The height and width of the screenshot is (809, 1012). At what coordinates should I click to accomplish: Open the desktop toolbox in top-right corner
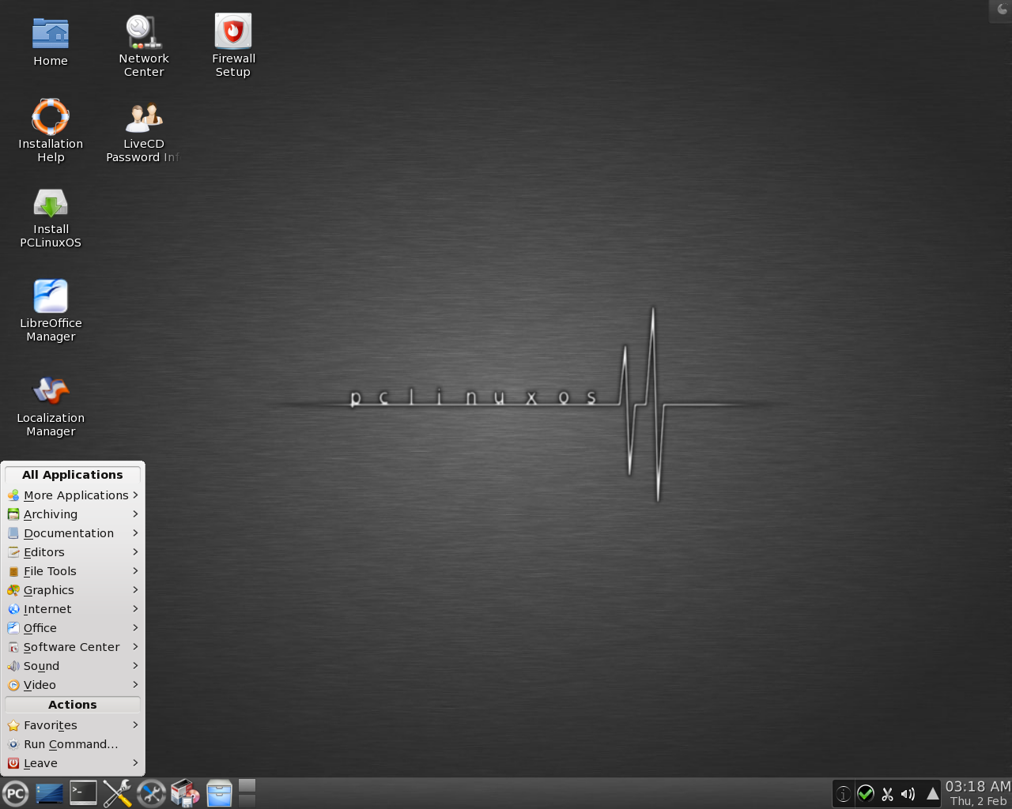point(1002,9)
